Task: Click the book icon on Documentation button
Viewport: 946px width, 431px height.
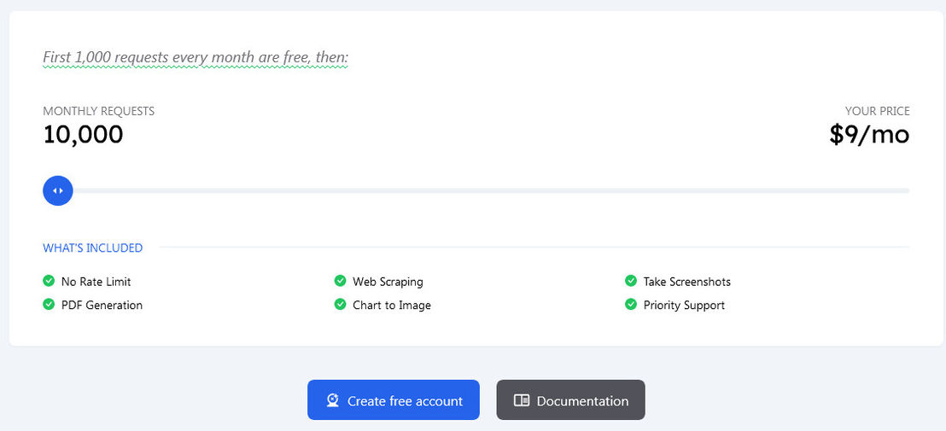Action: coord(522,400)
